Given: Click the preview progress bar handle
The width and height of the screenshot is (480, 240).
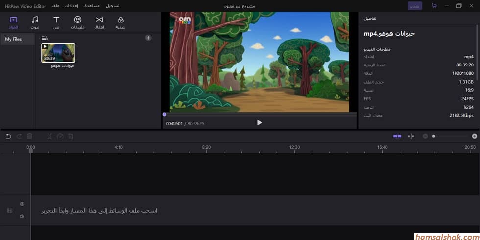Looking at the screenshot, I should pyautogui.click(x=165, y=114).
